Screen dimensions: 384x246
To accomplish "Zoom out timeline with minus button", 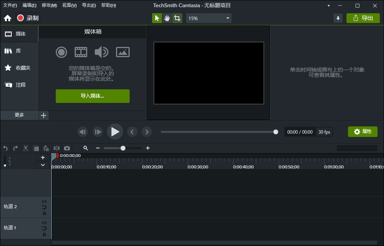I will (x=98, y=148).
